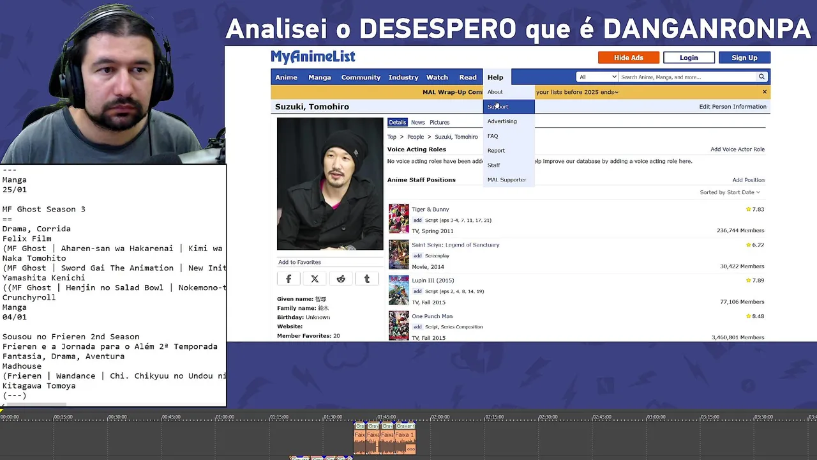Open the Lupin III (2015) link
The width and height of the screenshot is (817, 460).
(433, 280)
